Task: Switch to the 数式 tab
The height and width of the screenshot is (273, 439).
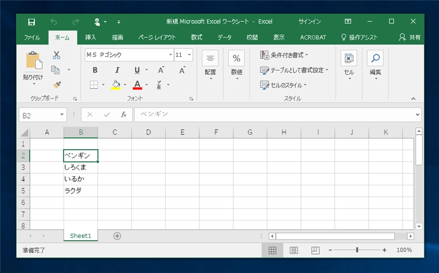Action: click(196, 37)
